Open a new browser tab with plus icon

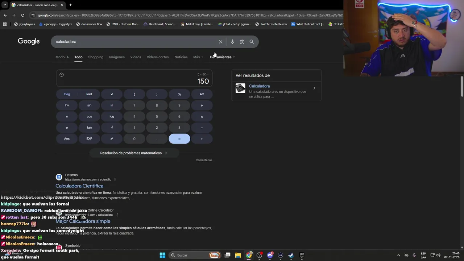pyautogui.click(x=70, y=5)
